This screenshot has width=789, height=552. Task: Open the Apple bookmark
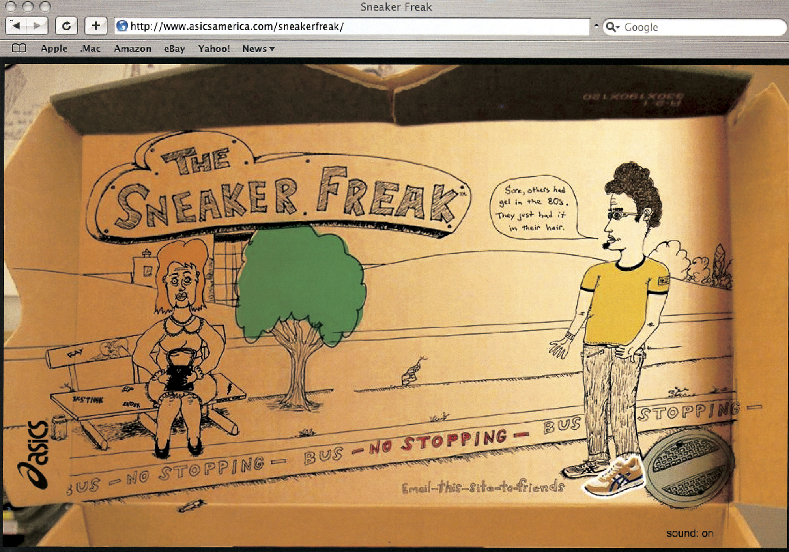point(54,49)
